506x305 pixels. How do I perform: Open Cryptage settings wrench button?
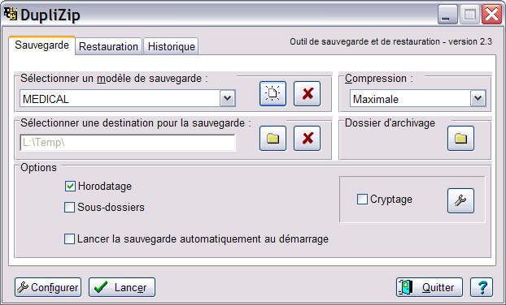(460, 200)
